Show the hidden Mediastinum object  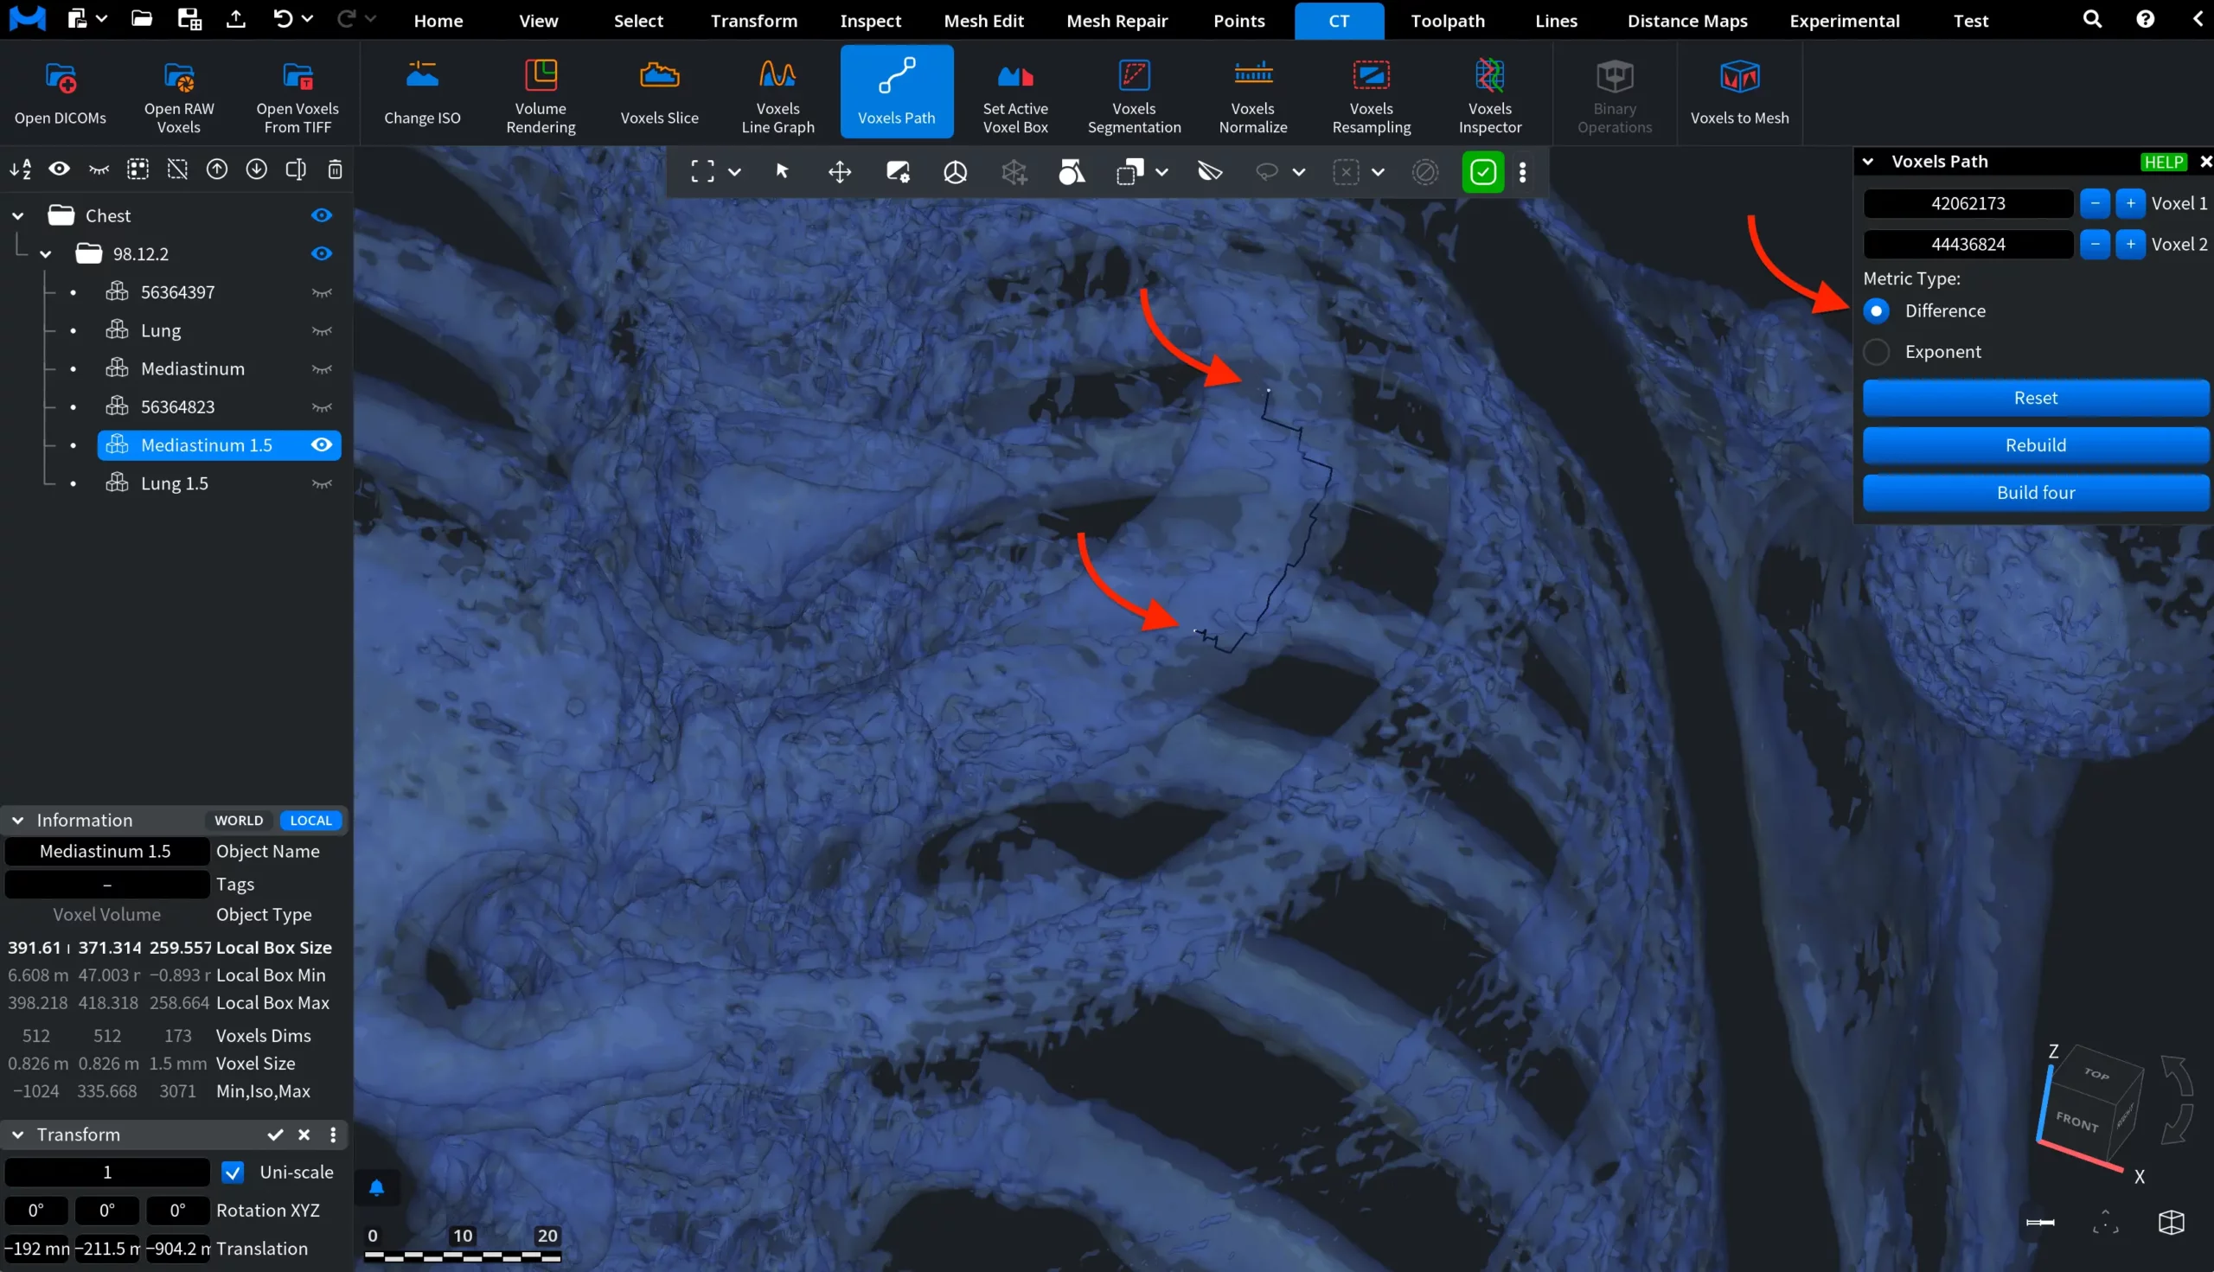(322, 369)
